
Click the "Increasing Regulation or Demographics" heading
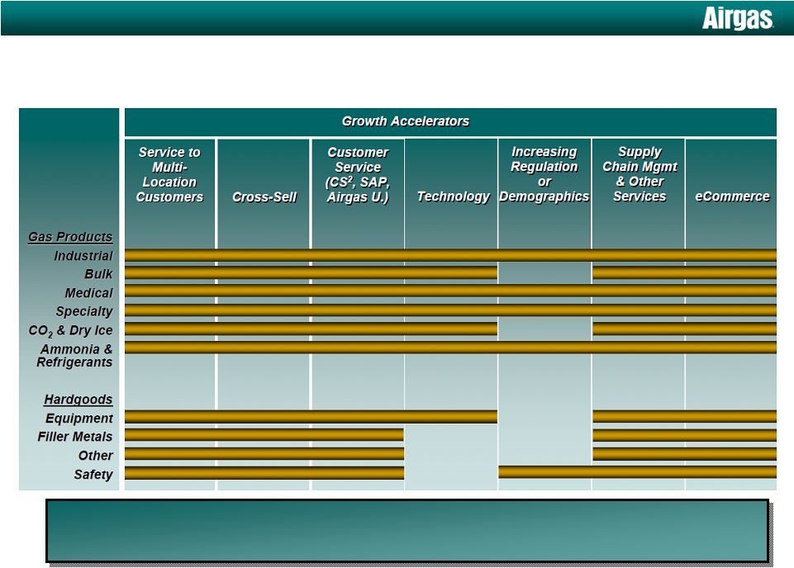click(544, 174)
